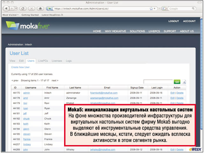Switch to the View tab
This screenshot has width=204, height=153.
12,61
